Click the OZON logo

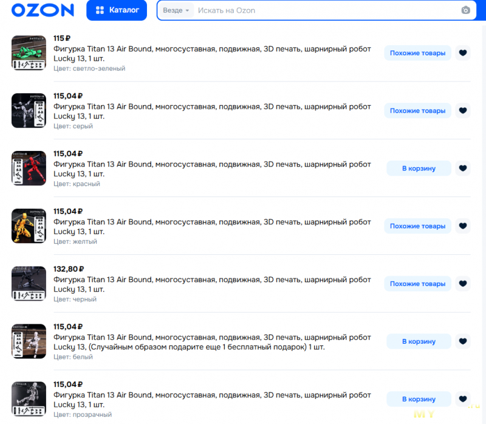tap(43, 10)
